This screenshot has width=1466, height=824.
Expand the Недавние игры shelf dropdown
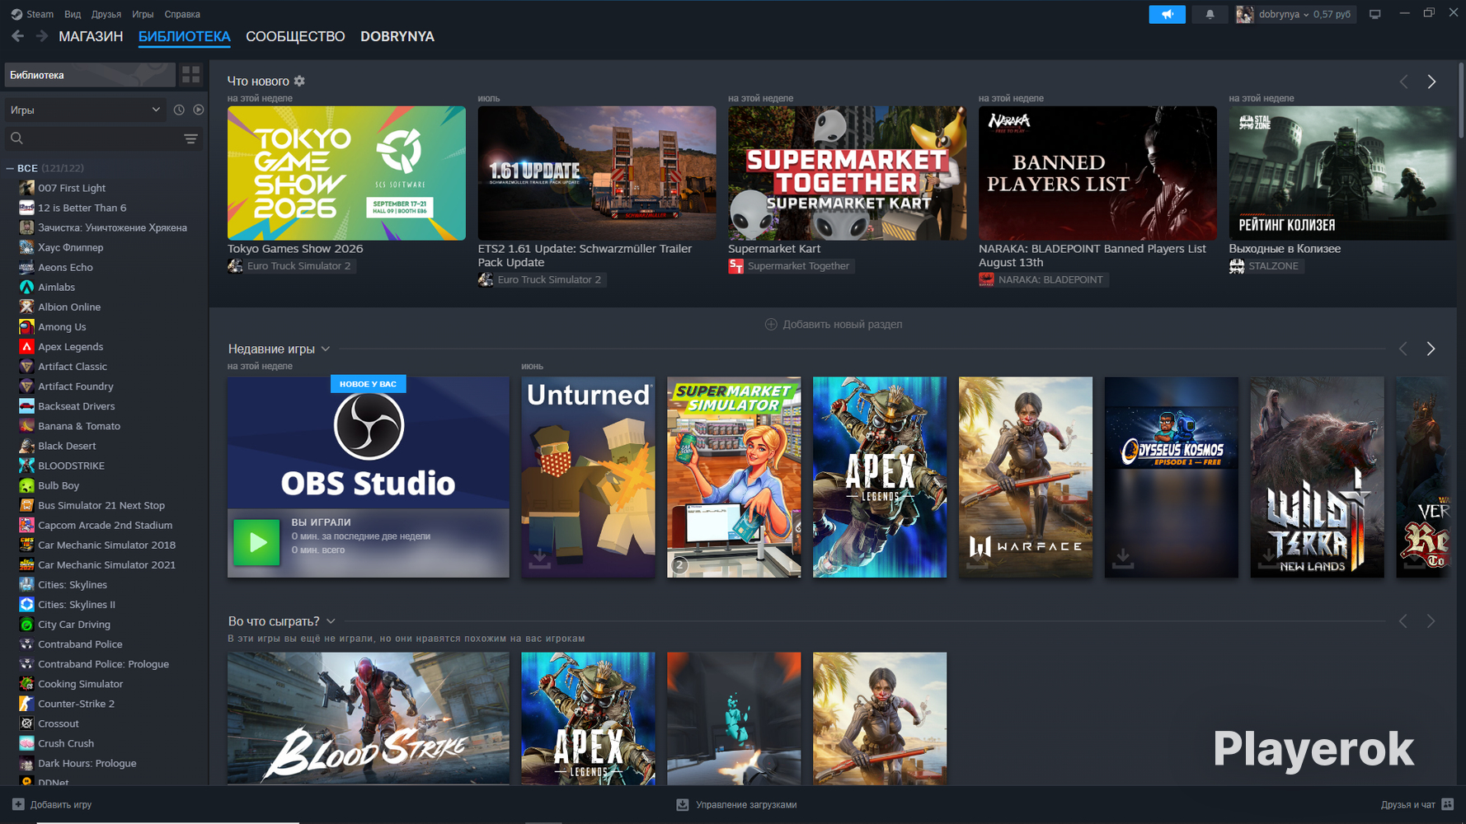(326, 349)
